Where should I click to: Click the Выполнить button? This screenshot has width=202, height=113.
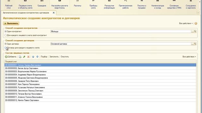[11, 23]
